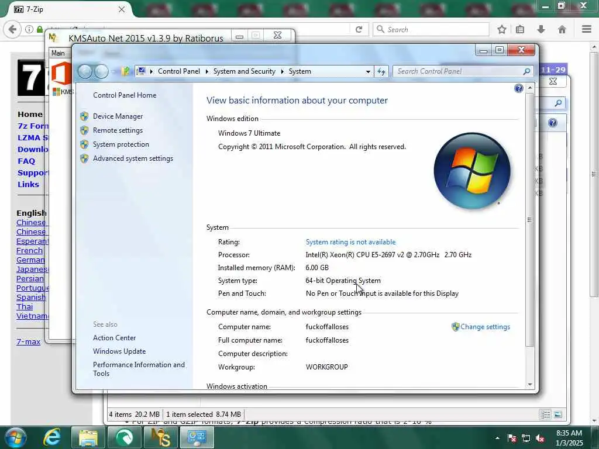Viewport: 599px width, 449px height.
Task: Select the Main tab in KMSAuto
Action: tap(58, 53)
